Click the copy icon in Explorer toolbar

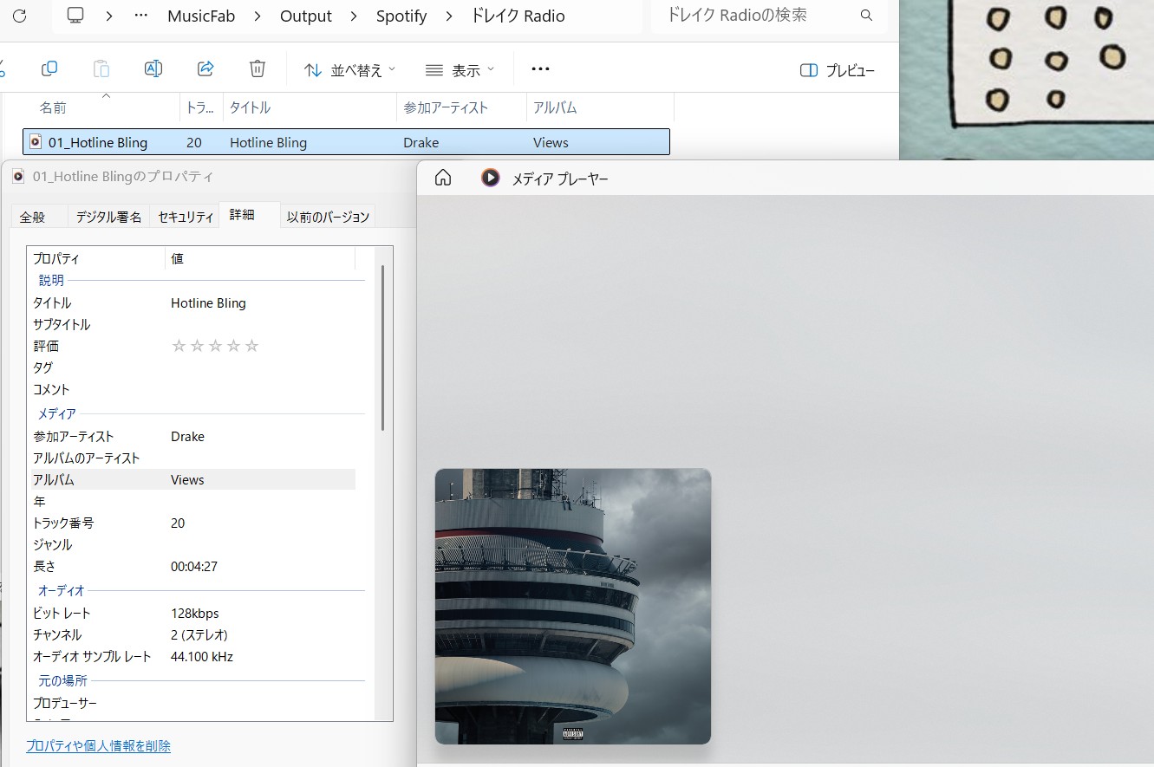click(49, 69)
